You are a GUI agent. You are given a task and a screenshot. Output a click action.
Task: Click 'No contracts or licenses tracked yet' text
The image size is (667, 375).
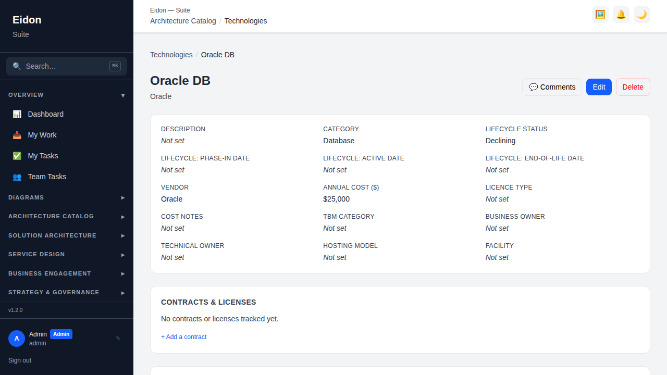click(x=220, y=319)
